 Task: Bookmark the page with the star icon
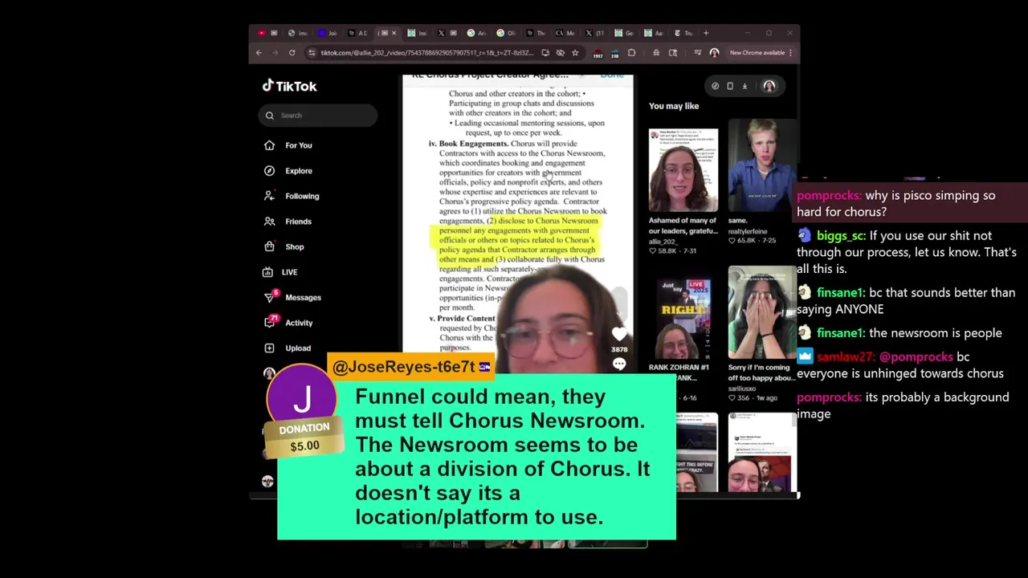[575, 53]
